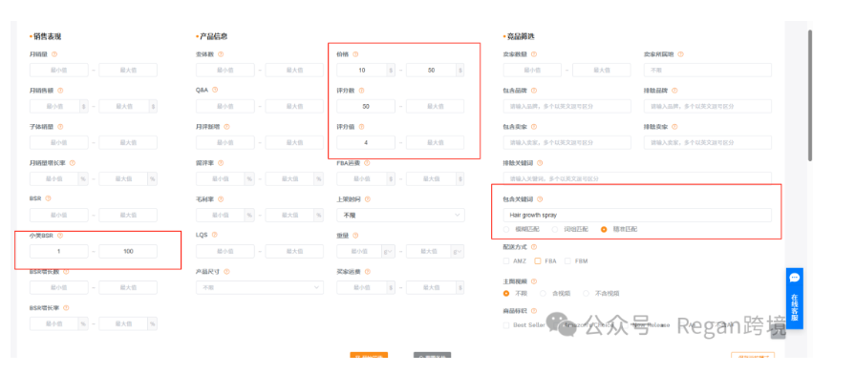
Task: Click the help icon next to FBA运费
Action: (367, 163)
